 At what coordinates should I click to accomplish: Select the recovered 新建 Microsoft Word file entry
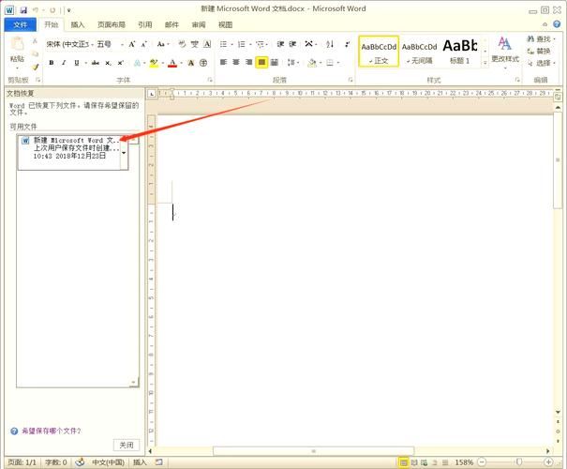(x=70, y=148)
